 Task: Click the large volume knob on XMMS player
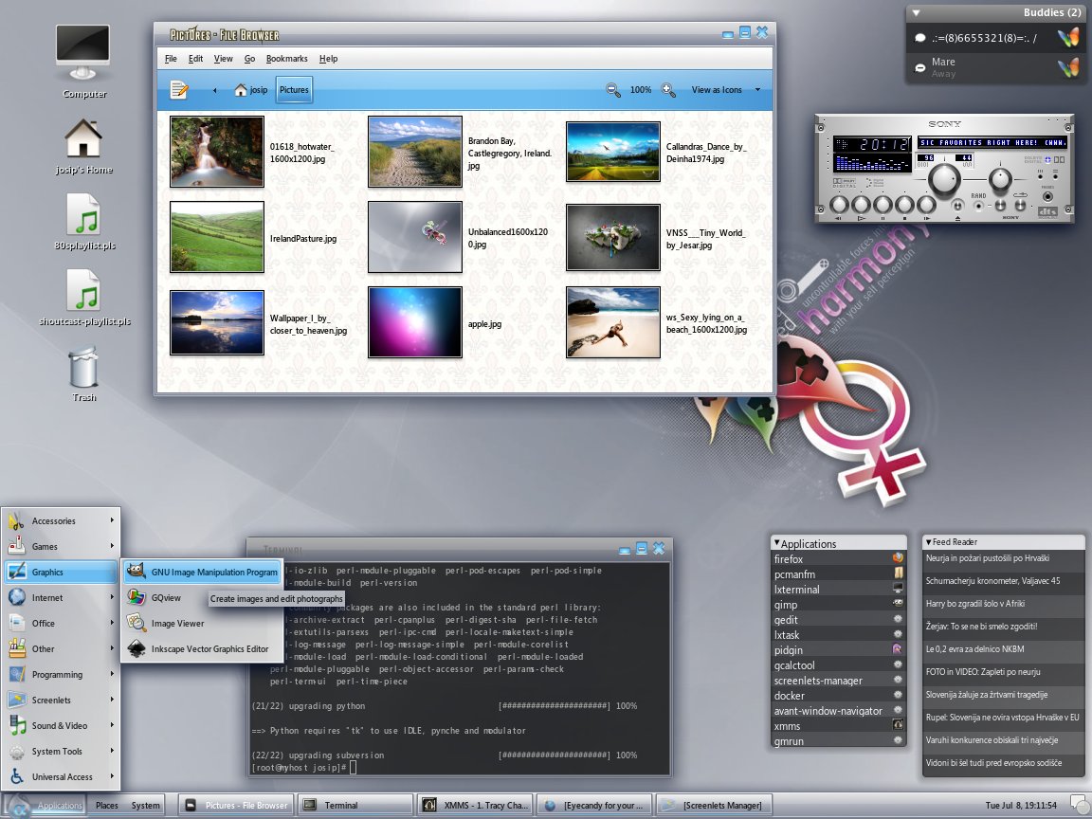(944, 179)
